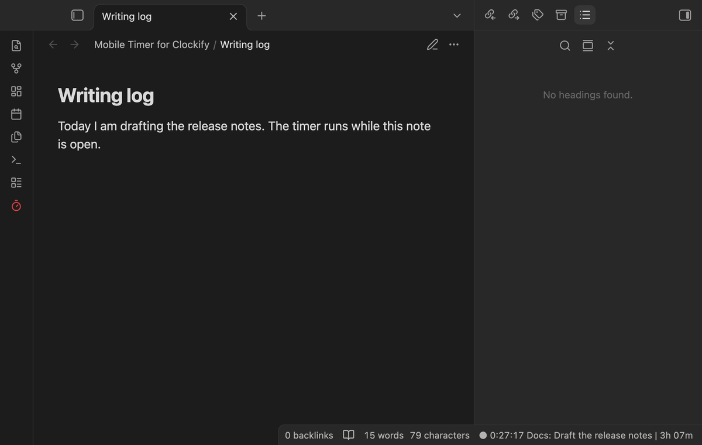Toggle the left sidebar
This screenshot has height=445, width=702.
pyautogui.click(x=77, y=16)
